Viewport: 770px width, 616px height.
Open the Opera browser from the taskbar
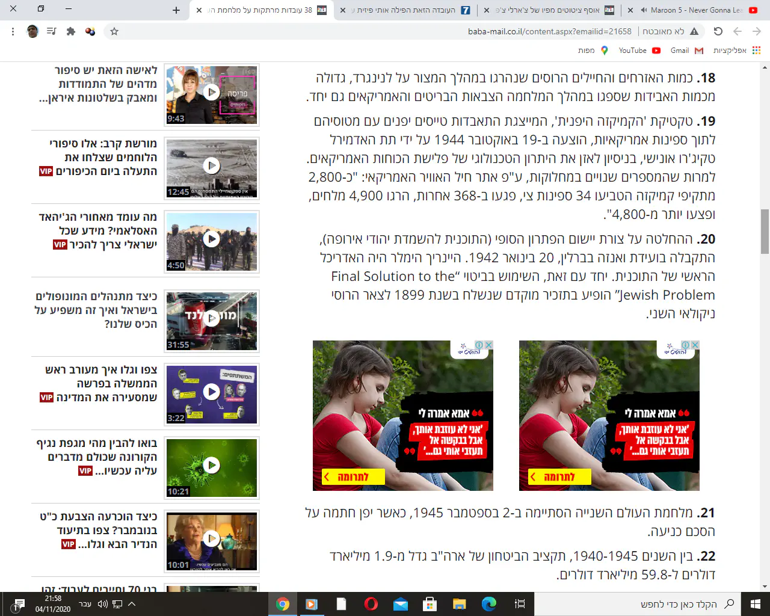[371, 604]
